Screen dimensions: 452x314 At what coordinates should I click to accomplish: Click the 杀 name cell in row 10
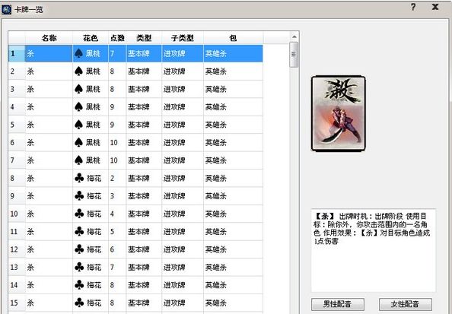49,214
